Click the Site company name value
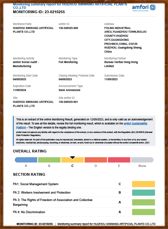Image resolution: width=168 pixels, height=229 pixels. (33, 104)
